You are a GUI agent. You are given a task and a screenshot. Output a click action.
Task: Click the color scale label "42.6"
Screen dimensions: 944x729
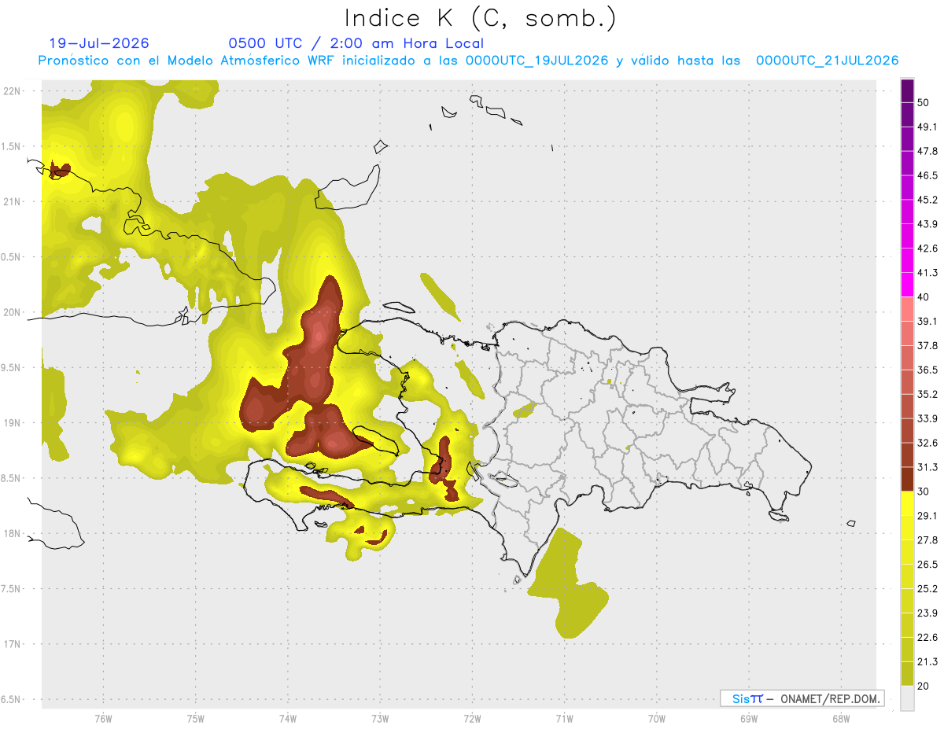click(928, 249)
